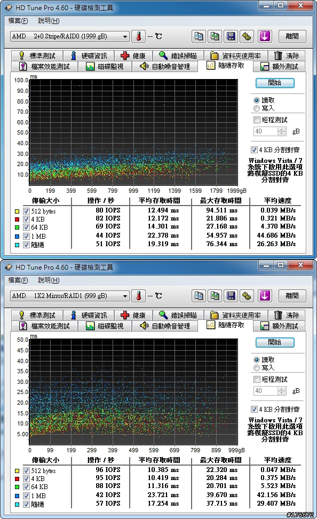Click 離開 button in bottom RAID1 window
Viewport: 317px width, 519px height.
tap(292, 296)
